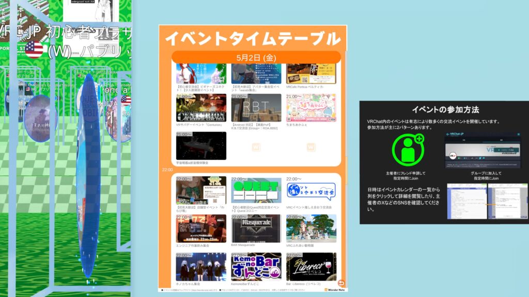529x297 pixels.
Task: Select the green QUEST colony event thumbnail
Action: (256, 191)
